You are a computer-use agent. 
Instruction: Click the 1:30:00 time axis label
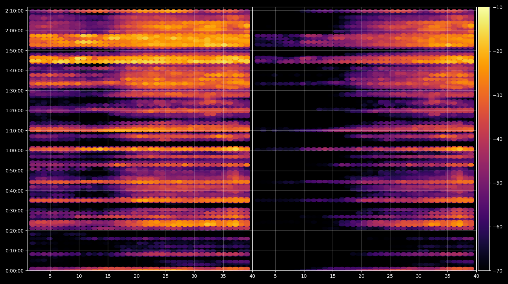pyautogui.click(x=14, y=91)
